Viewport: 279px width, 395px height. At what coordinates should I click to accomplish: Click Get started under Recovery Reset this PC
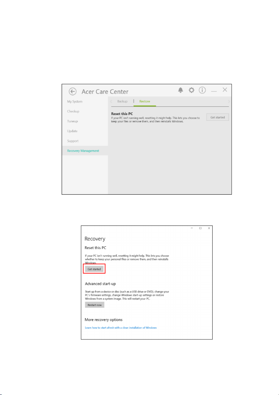tap(94, 269)
